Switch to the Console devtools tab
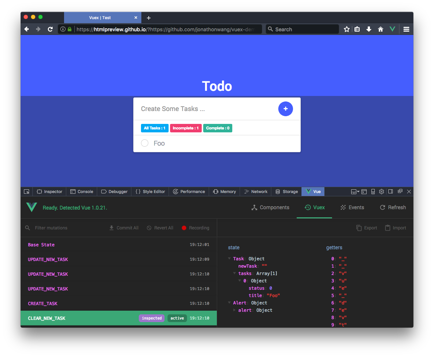Image resolution: width=434 pixels, height=357 pixels. pyautogui.click(x=82, y=192)
